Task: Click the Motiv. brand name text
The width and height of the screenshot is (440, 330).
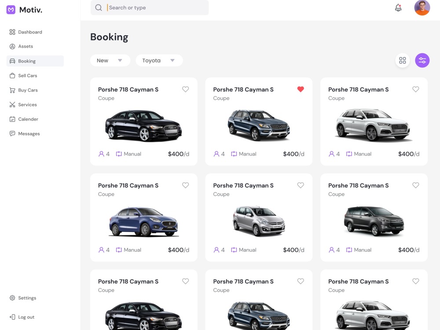Action: click(x=31, y=10)
